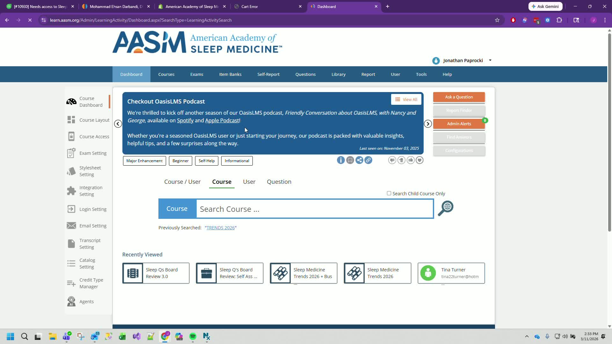Open Integration Setting in the sidebar
This screenshot has width=612, height=344.
[x=91, y=191]
